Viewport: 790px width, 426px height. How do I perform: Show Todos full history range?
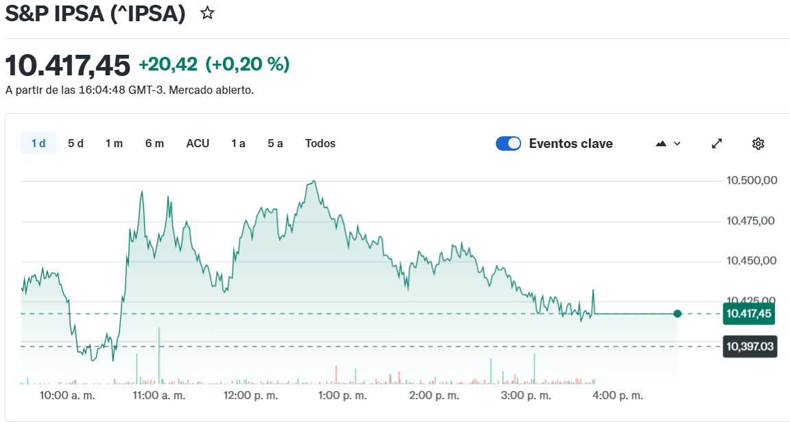click(x=320, y=143)
